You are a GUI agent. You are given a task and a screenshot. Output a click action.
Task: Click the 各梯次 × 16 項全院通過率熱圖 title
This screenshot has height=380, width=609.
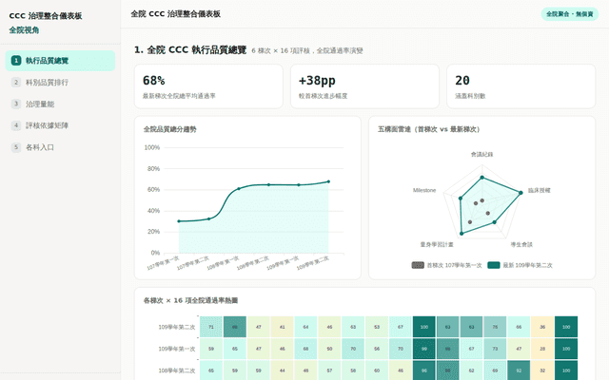tap(190, 300)
